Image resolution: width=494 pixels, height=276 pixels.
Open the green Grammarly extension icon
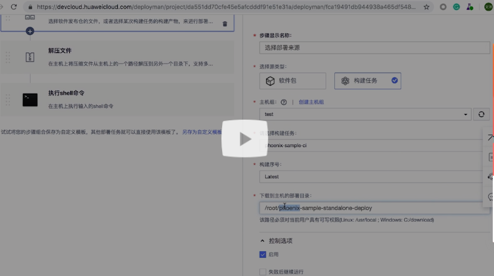coord(456,7)
